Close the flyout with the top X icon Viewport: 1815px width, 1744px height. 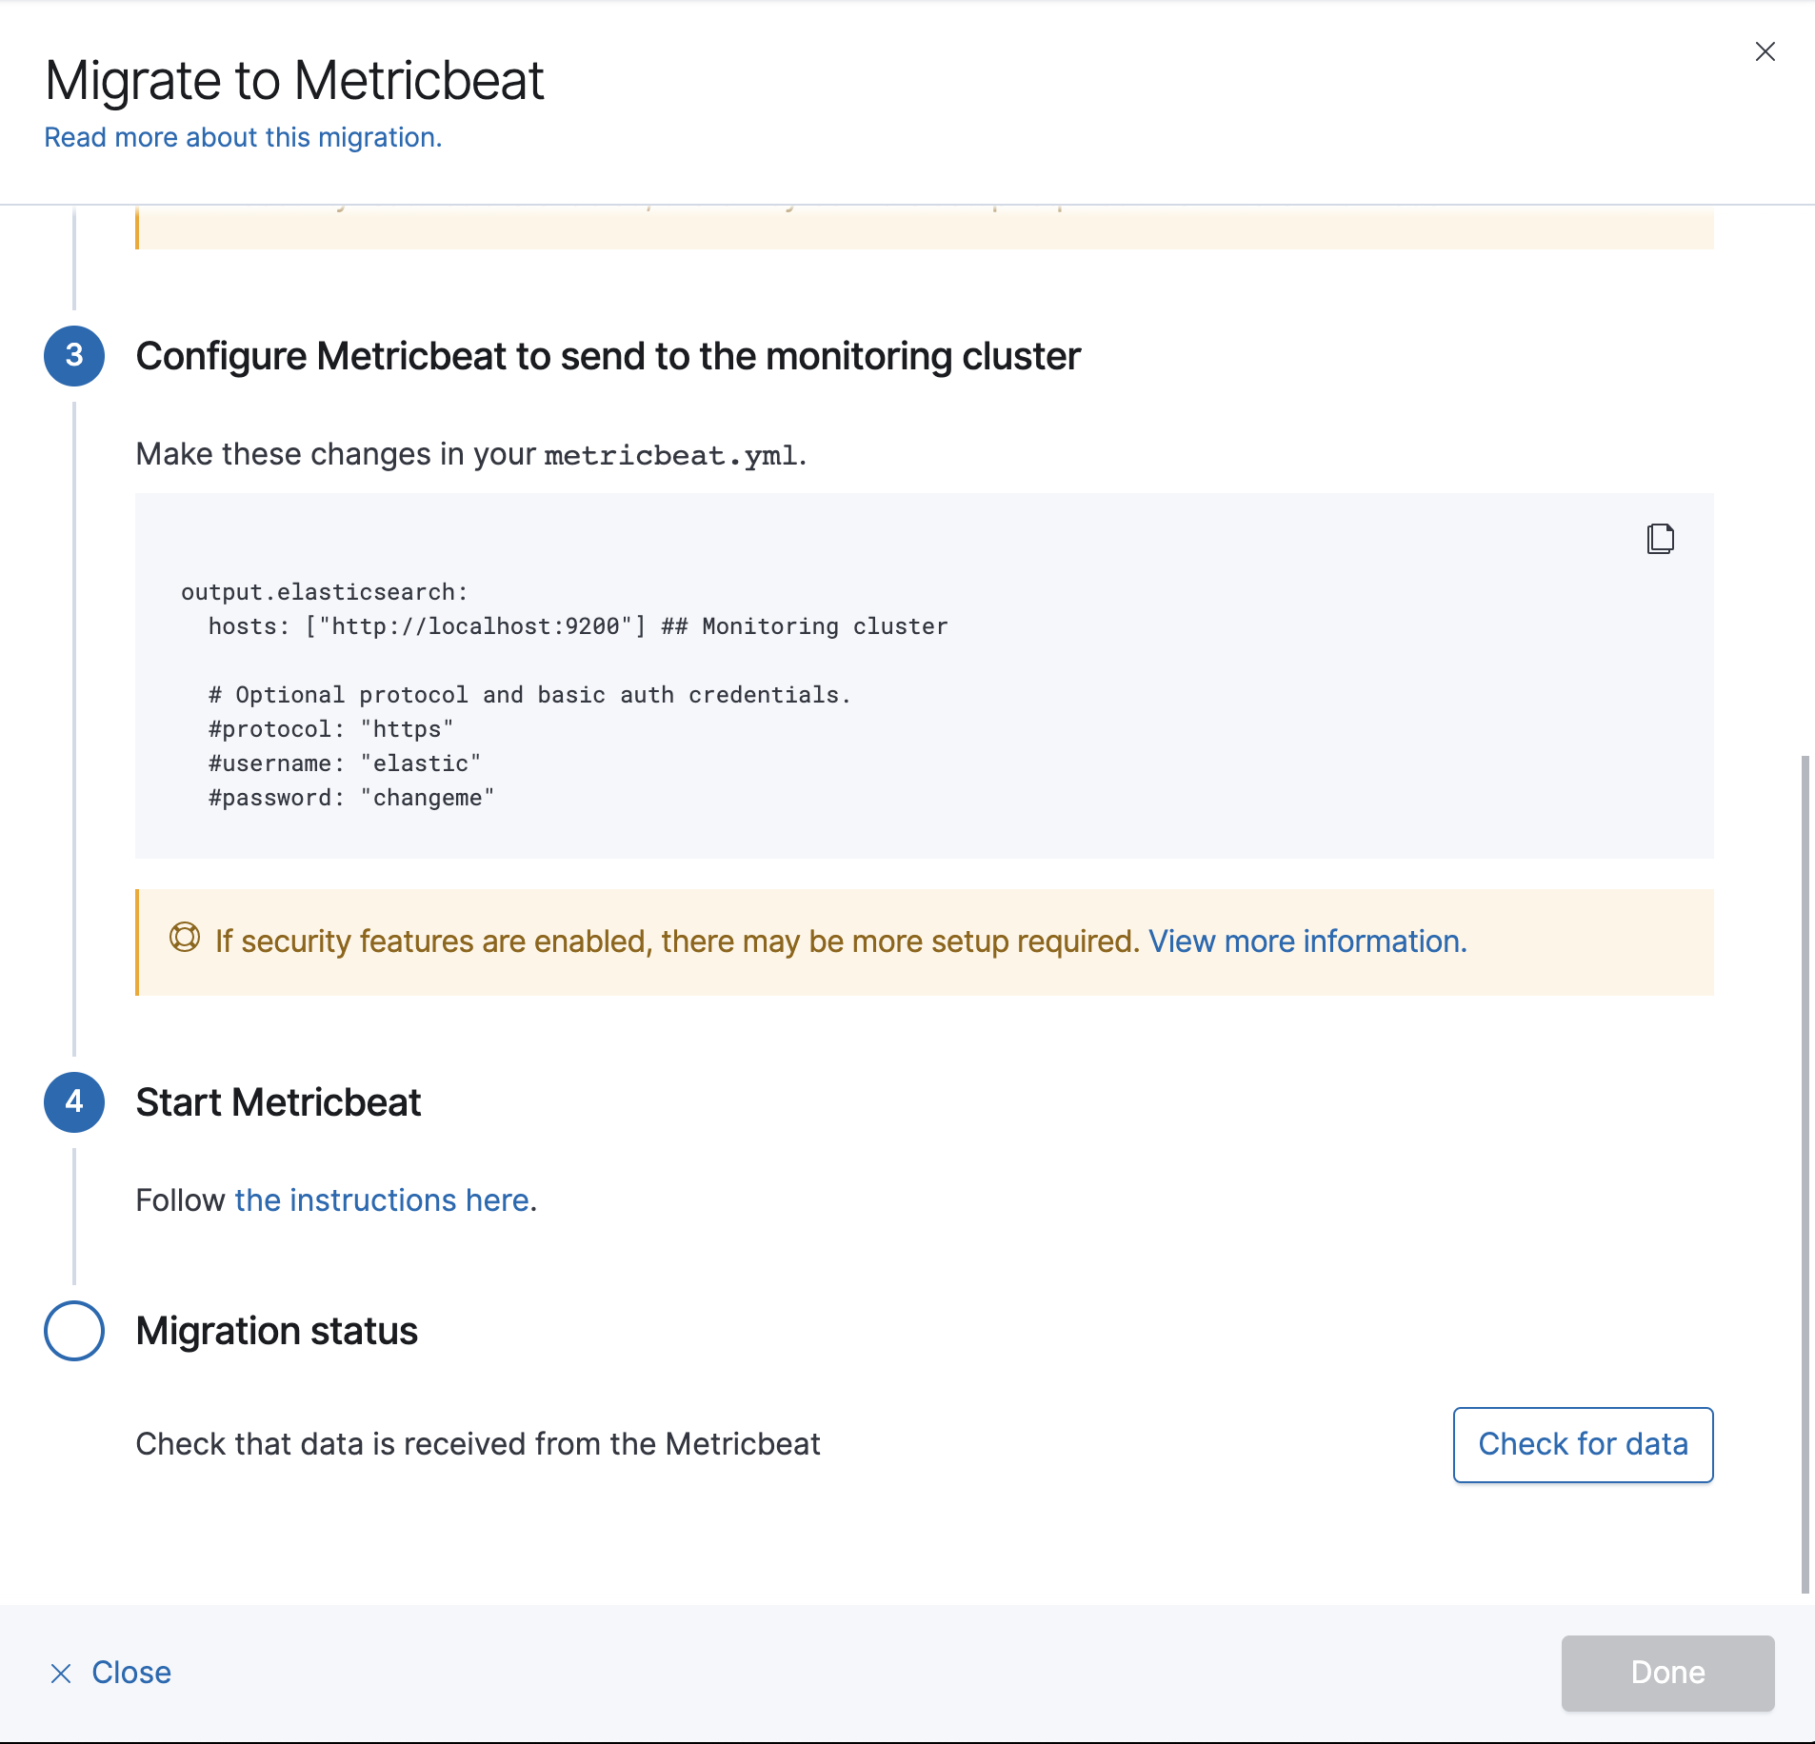(1765, 51)
